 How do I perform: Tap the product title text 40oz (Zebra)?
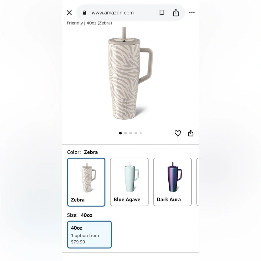[99, 23]
